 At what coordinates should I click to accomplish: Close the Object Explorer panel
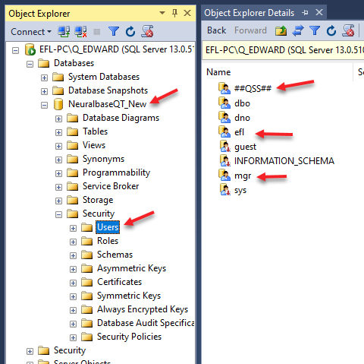point(187,13)
